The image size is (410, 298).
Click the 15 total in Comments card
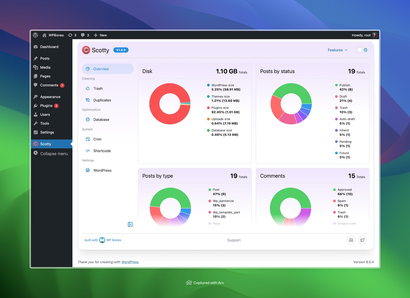(x=352, y=176)
